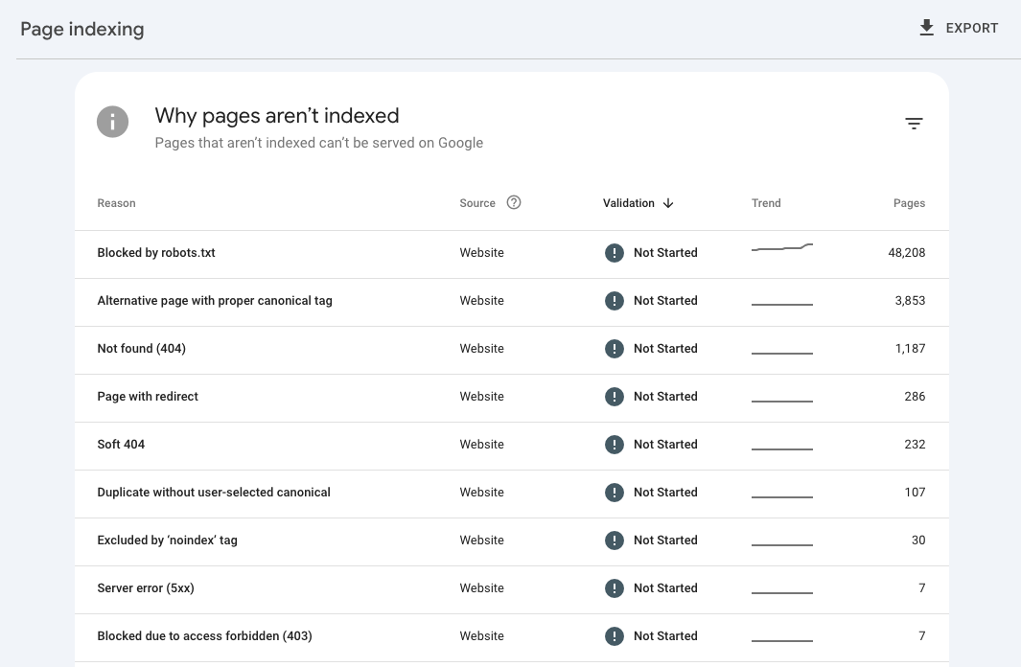Open details for Alternative page with proper canonical tag
1021x667 pixels.
[215, 300]
